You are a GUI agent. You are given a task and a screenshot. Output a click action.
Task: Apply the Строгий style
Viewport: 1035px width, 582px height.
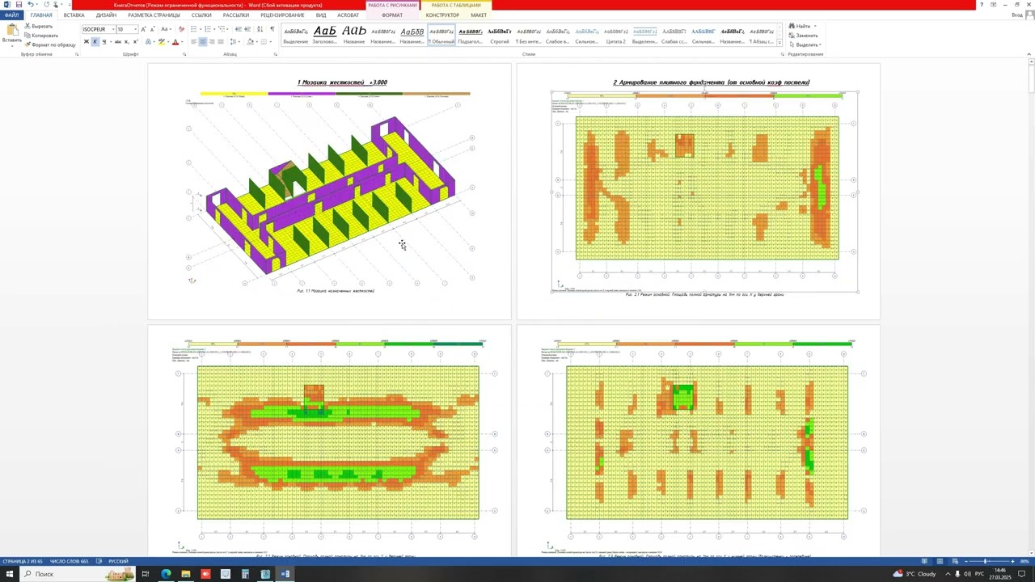click(499, 35)
